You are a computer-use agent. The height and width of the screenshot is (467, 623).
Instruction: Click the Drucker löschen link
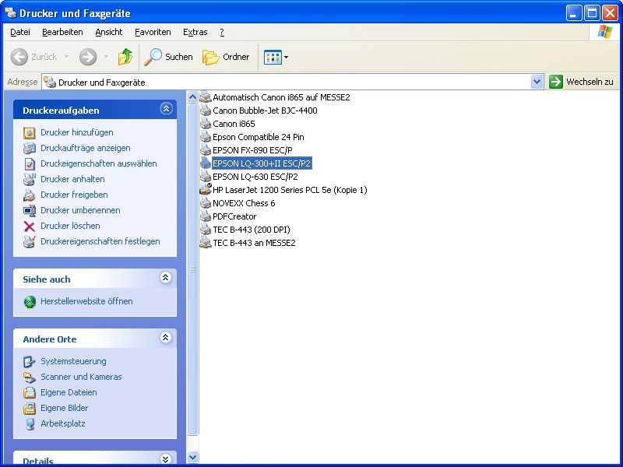tap(70, 226)
